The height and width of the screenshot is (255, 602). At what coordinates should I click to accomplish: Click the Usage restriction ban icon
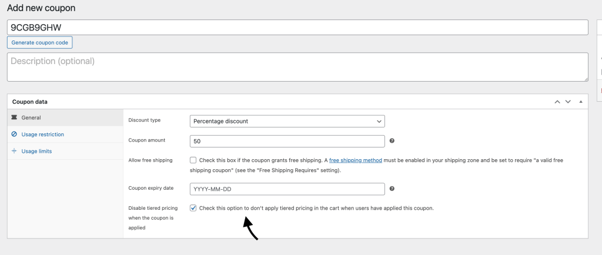coord(14,135)
